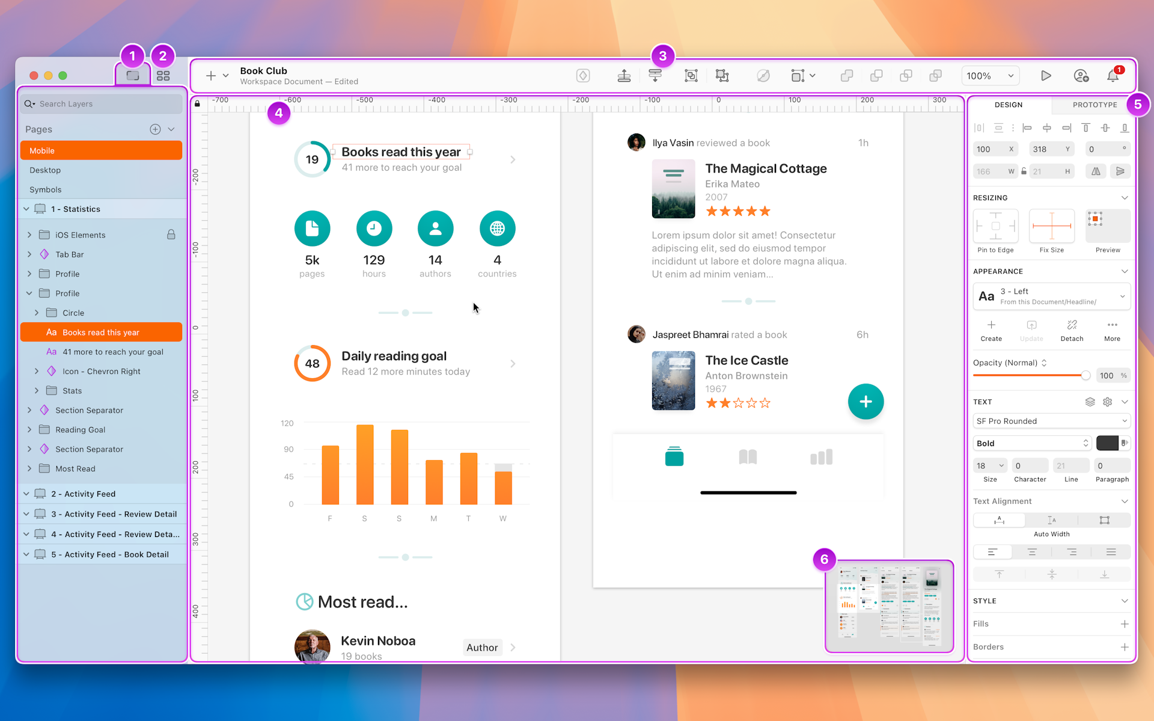Click the Bring Forward toolbar icon
1154x721 pixels.
(x=624, y=76)
